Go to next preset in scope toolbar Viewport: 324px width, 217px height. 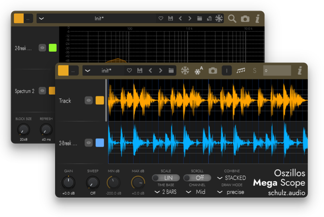[x=160, y=71]
